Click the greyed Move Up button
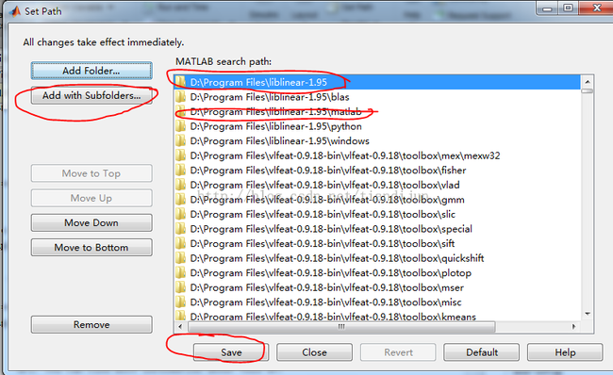 pos(91,198)
